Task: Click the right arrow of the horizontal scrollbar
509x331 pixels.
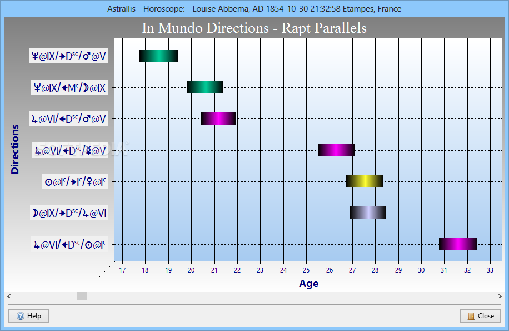Action: tap(500, 296)
